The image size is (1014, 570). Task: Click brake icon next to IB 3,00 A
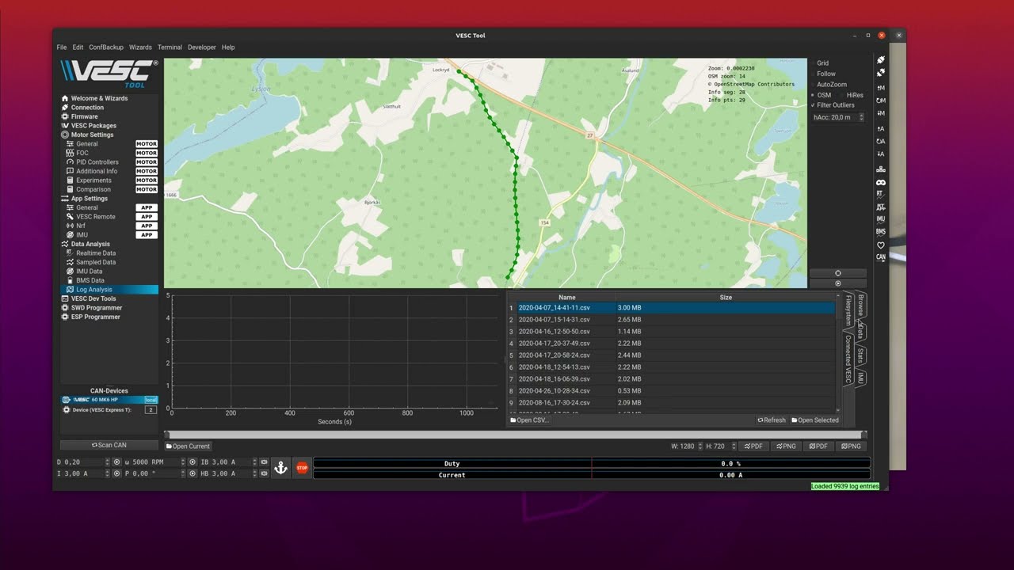pos(265,462)
